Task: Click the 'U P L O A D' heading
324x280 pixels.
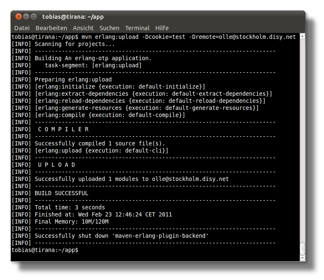Action: 57,165
